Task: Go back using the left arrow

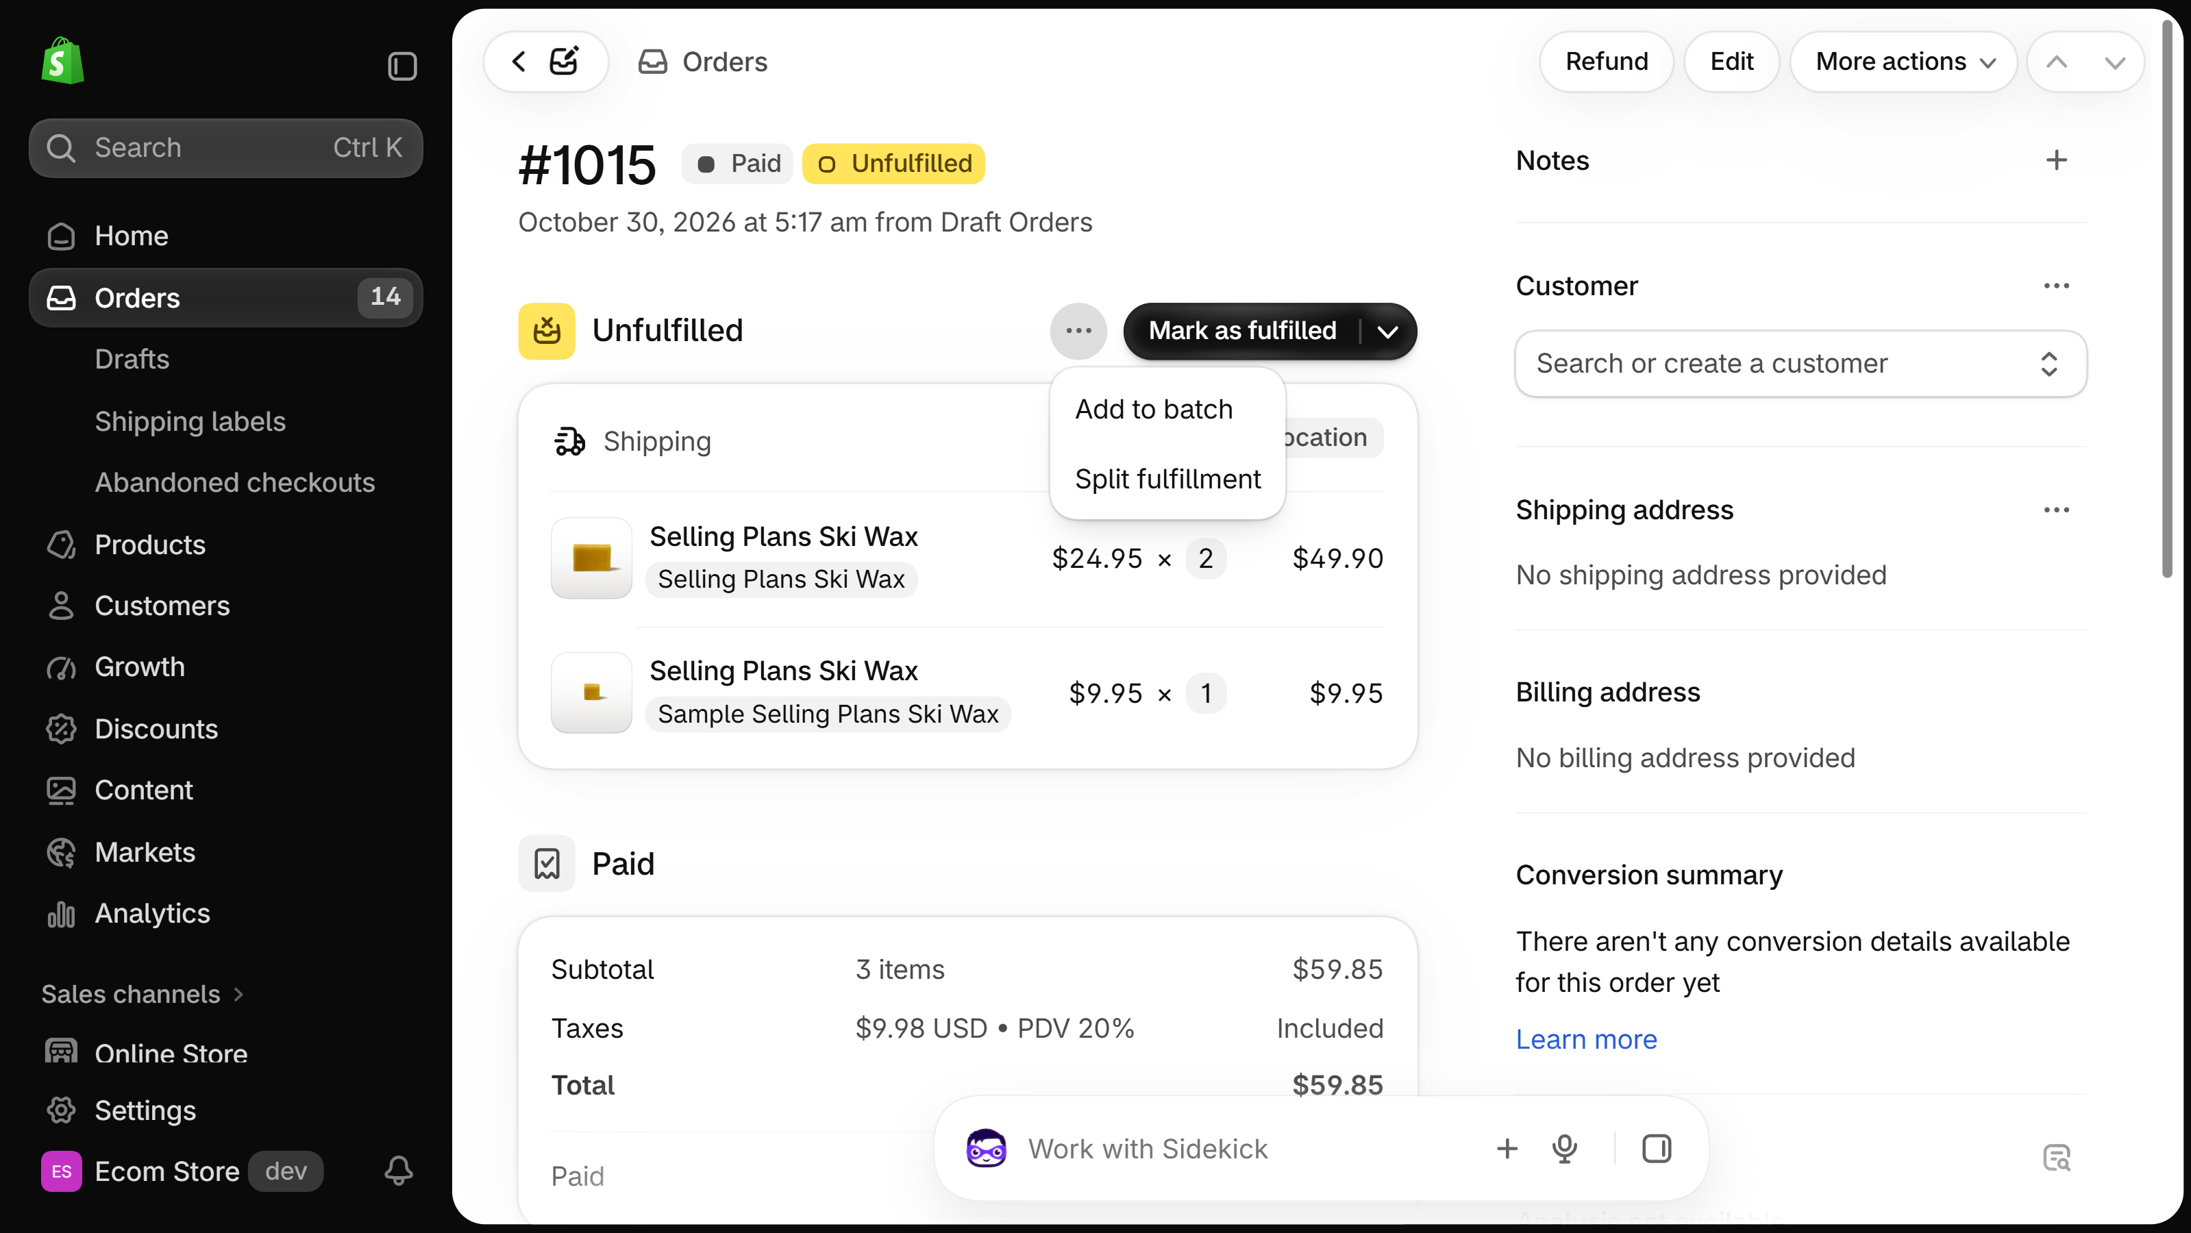Action: (x=519, y=61)
